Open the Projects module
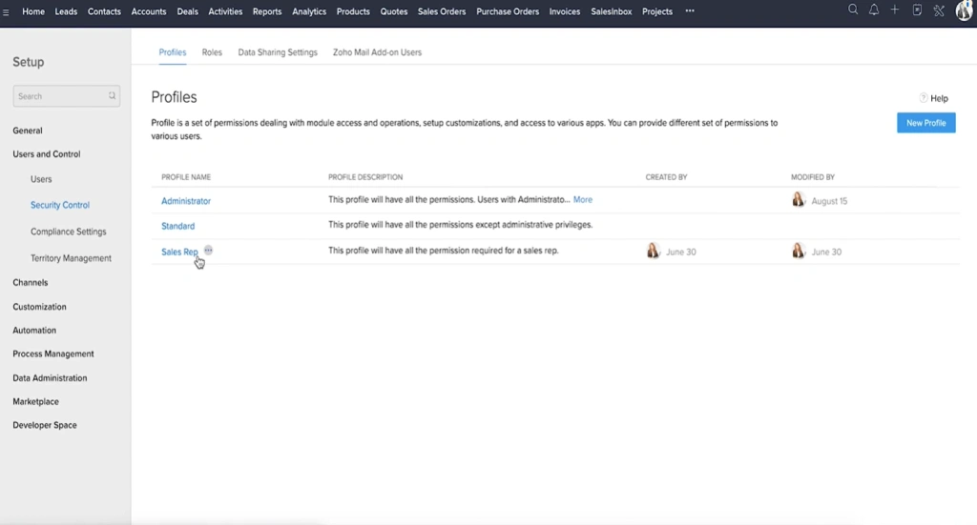 click(x=657, y=11)
